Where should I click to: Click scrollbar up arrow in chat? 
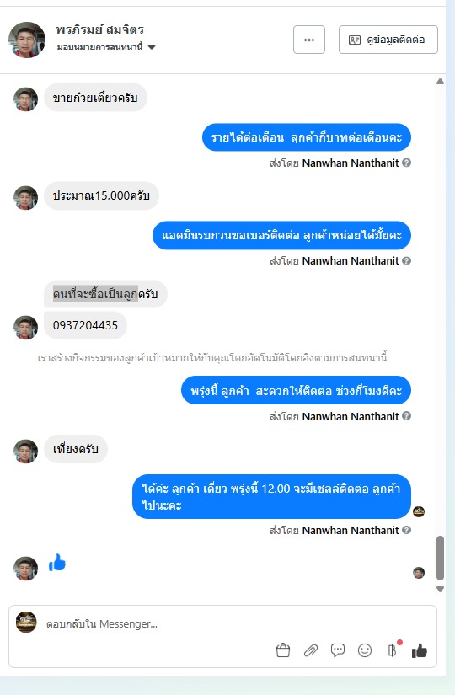(x=440, y=81)
